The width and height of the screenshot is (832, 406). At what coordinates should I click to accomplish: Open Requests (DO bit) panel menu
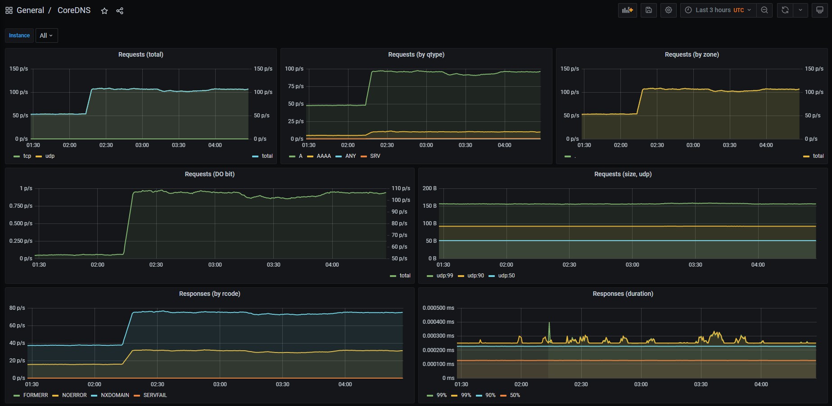click(x=209, y=174)
